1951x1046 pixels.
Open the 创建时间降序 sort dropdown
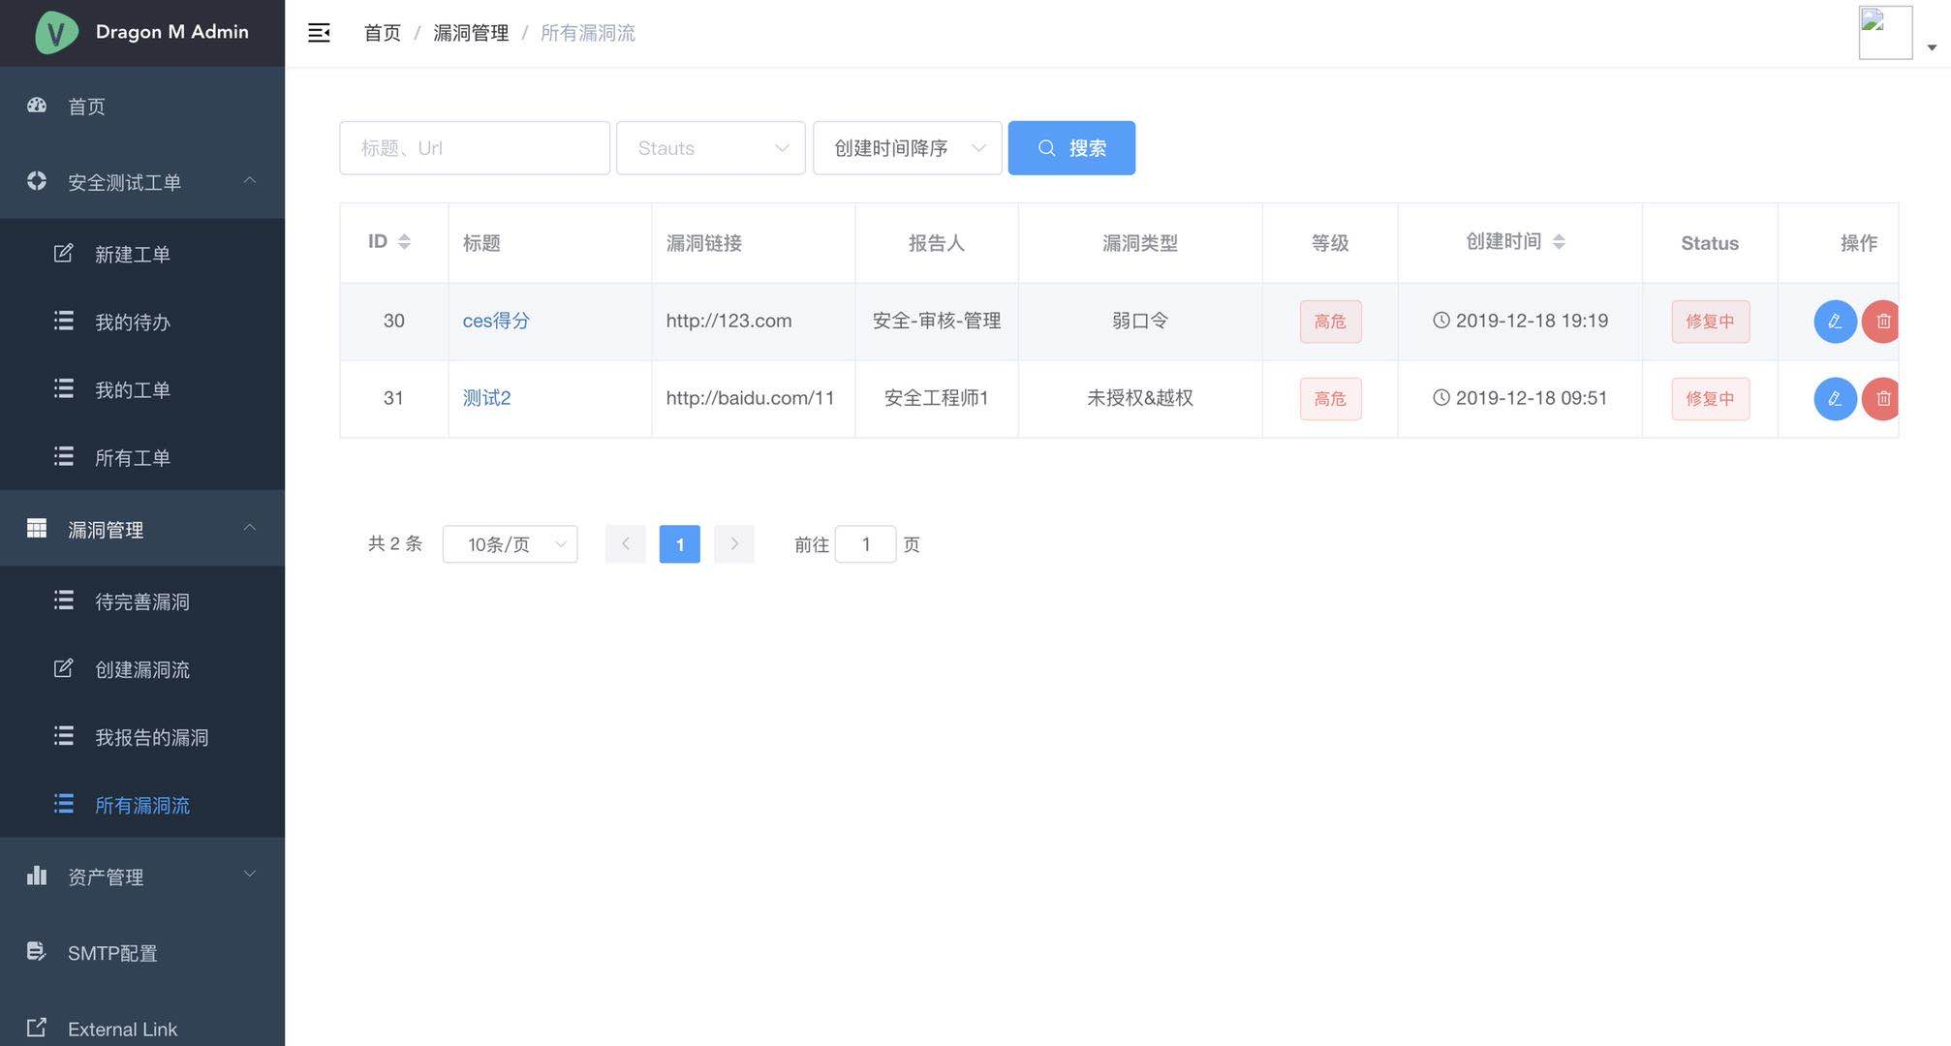(x=907, y=148)
